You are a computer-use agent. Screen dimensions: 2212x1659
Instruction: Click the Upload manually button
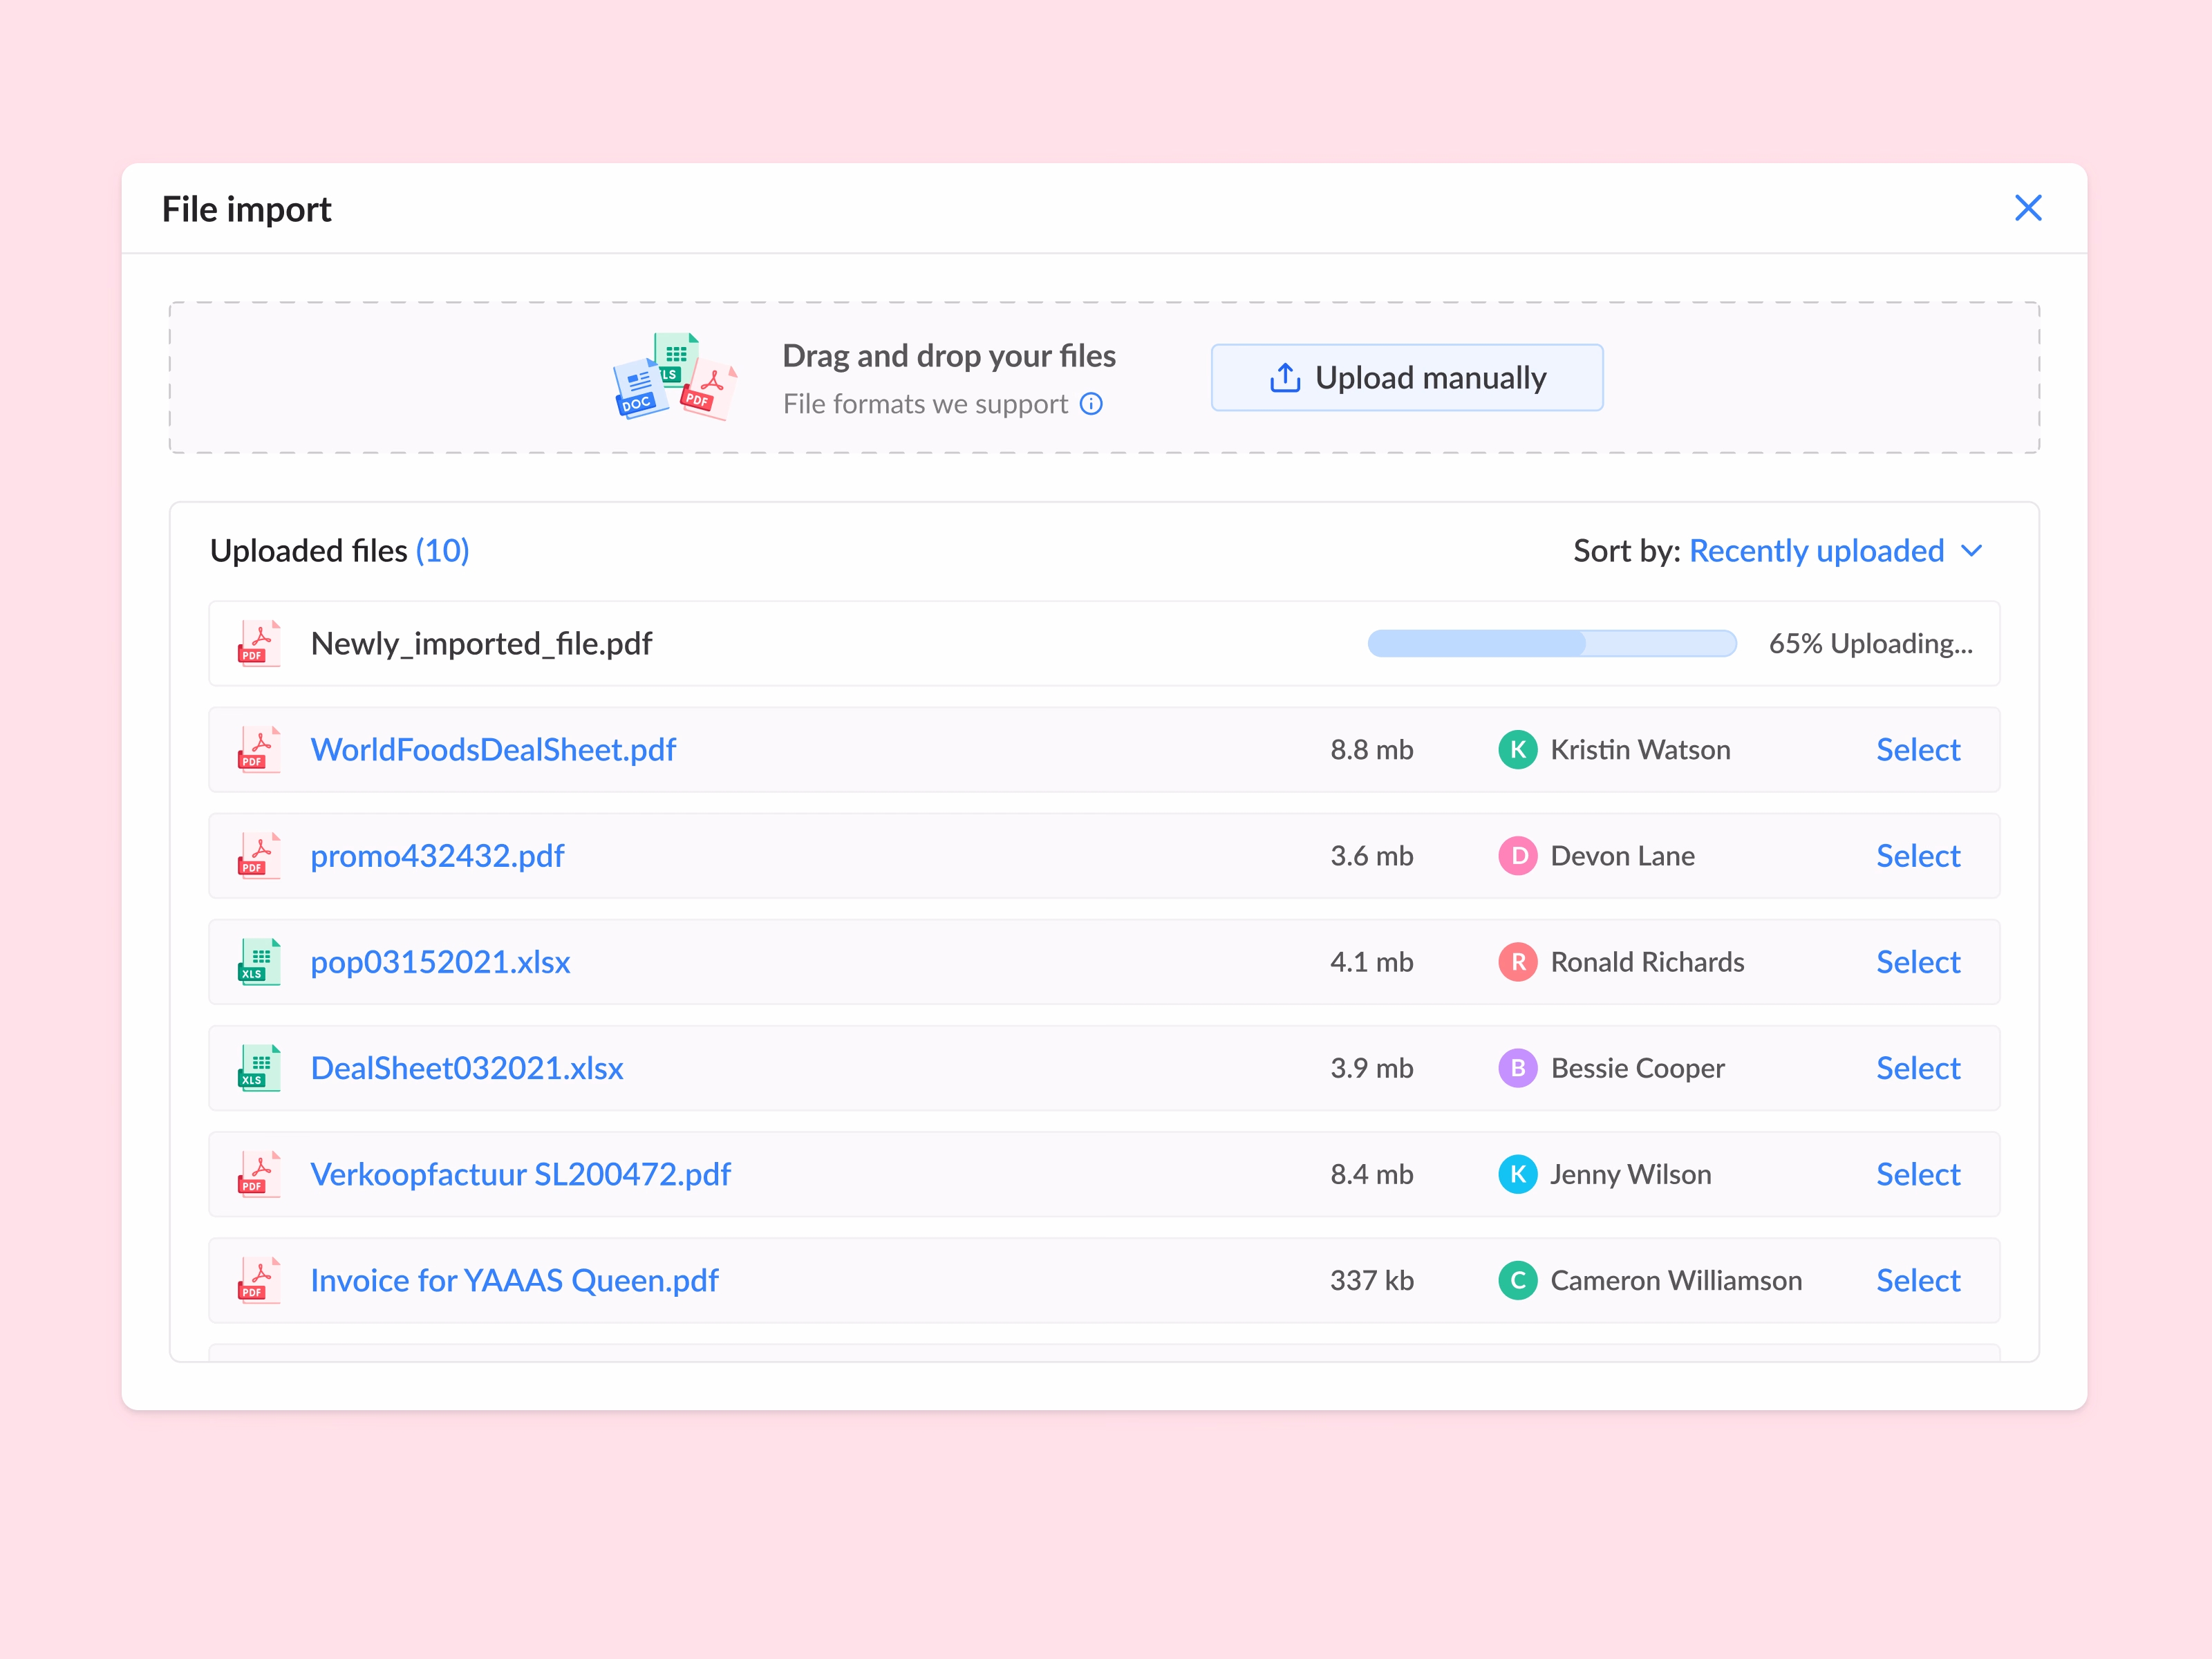click(x=1406, y=377)
